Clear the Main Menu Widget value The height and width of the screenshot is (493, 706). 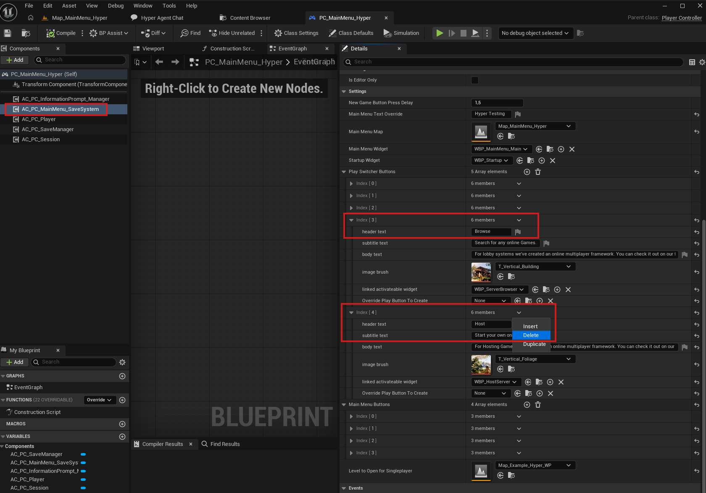(572, 149)
